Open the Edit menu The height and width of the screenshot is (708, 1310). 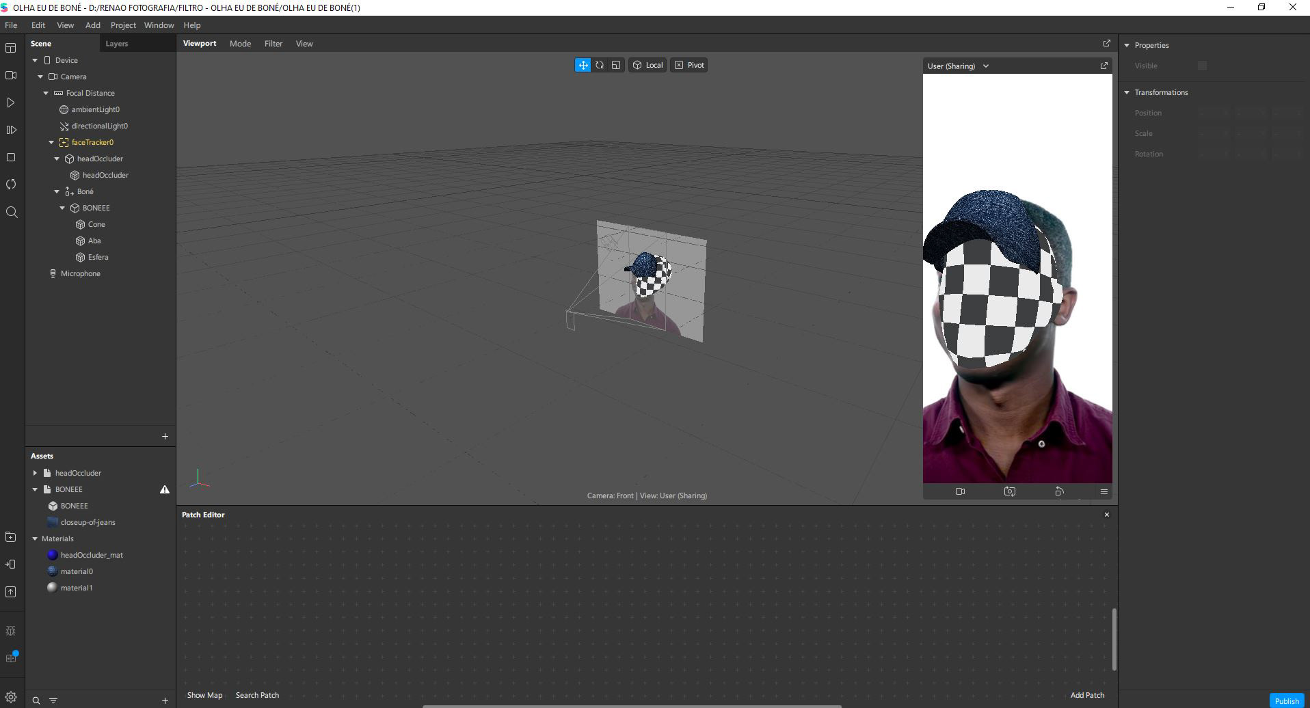click(38, 25)
